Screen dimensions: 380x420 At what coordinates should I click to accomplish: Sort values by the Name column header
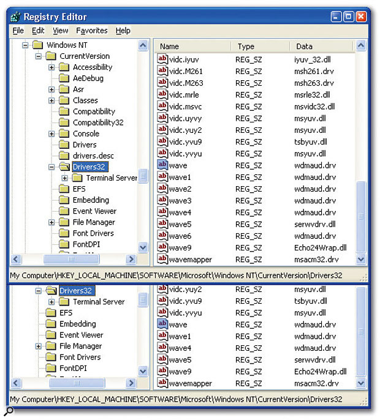tap(193, 47)
